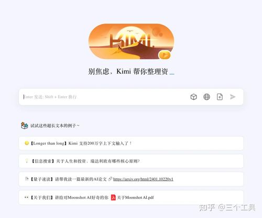Click the chain link icon before arxiv URL
Image resolution: width=262 pixels, height=218 pixels.
pos(110,179)
